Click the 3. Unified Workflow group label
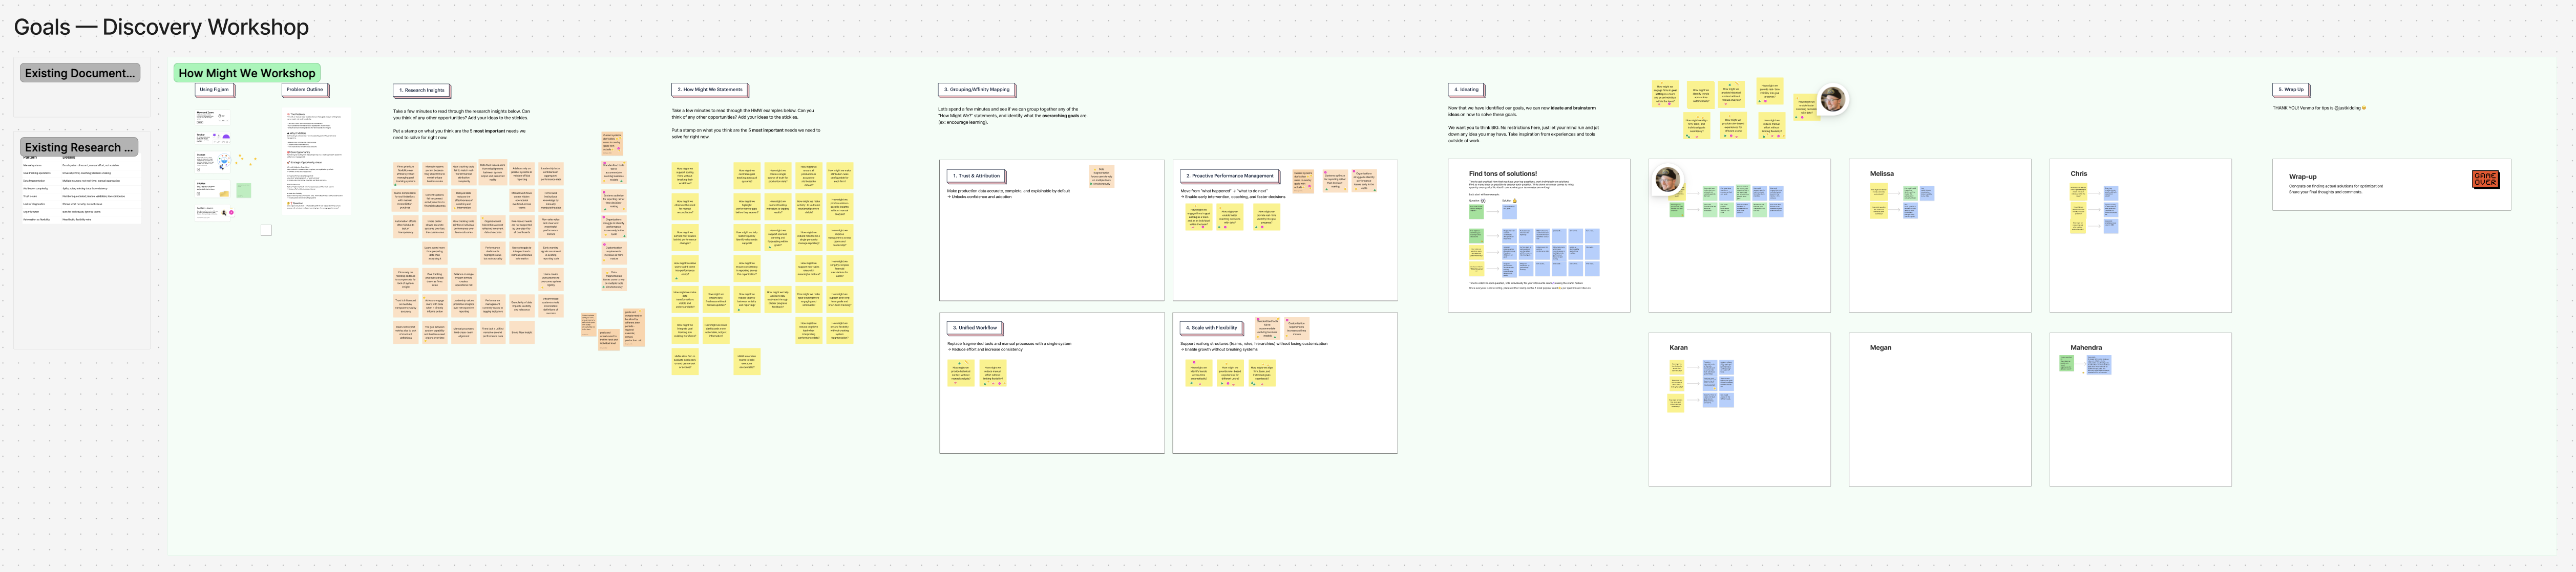Viewport: 2576px width, 572px height. 975,327
